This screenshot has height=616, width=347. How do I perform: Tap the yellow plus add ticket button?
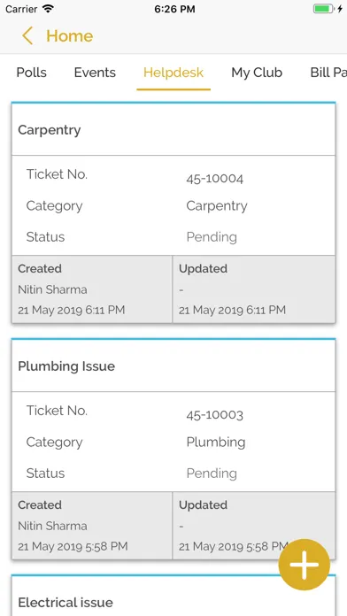(305, 565)
